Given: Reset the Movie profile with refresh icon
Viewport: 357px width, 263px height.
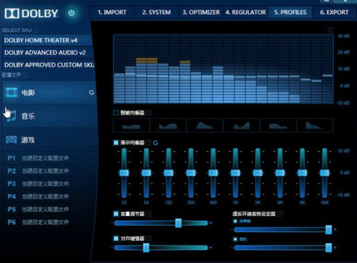Looking at the screenshot, I should pos(92,92).
